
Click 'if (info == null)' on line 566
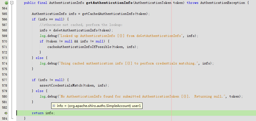(50, 19)
